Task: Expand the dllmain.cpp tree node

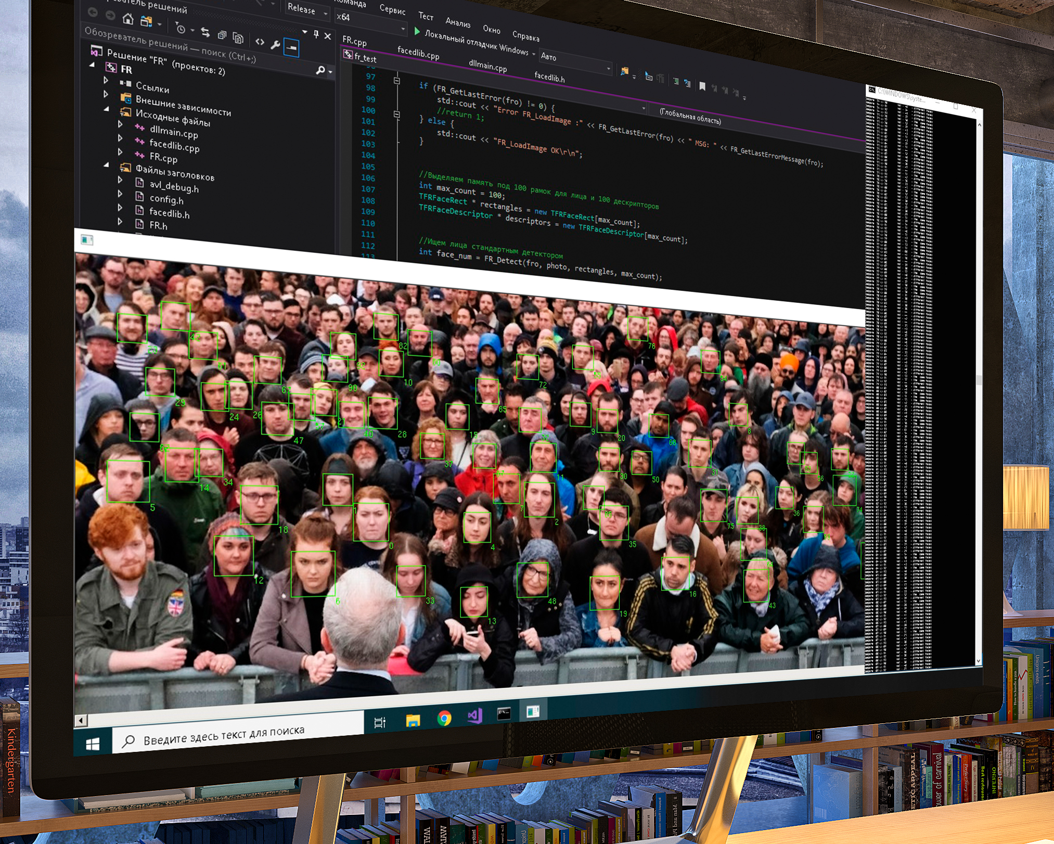Action: (120, 124)
